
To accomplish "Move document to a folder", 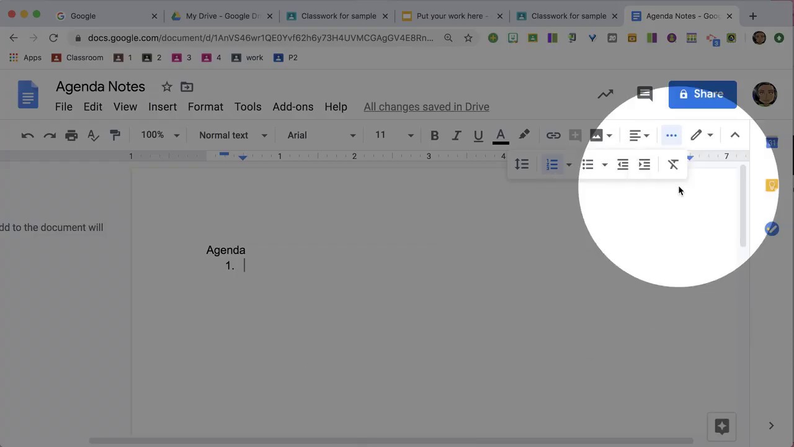I will coord(187,87).
